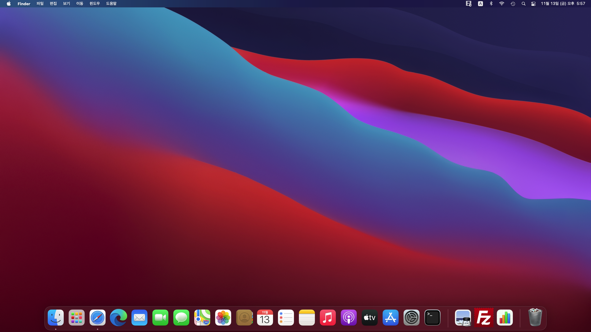Open Calendar showing date 13

pyautogui.click(x=265, y=318)
